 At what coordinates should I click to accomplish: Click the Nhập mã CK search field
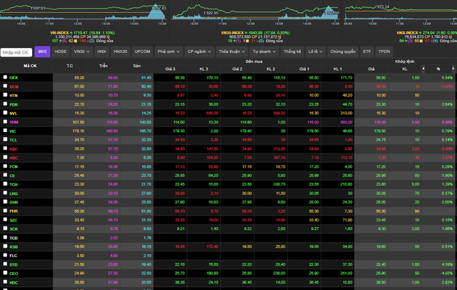tap(16, 52)
